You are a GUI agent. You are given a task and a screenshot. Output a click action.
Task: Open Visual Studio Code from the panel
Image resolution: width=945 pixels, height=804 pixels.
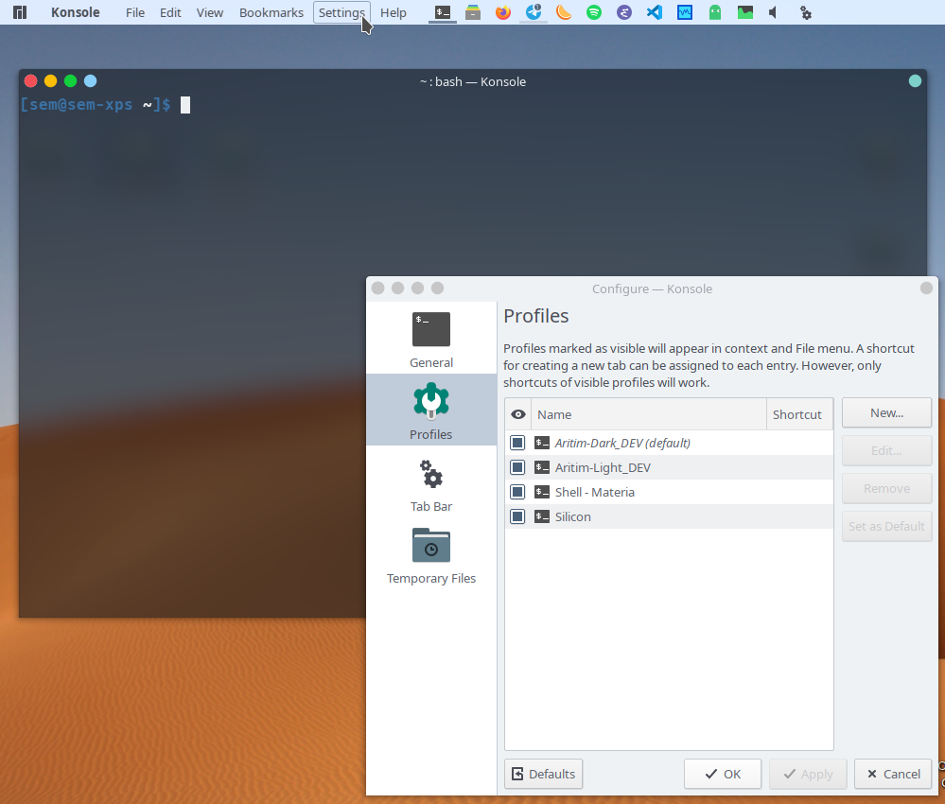(x=655, y=12)
